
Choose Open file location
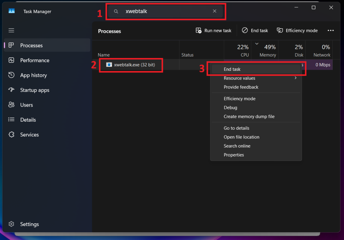pos(256,137)
